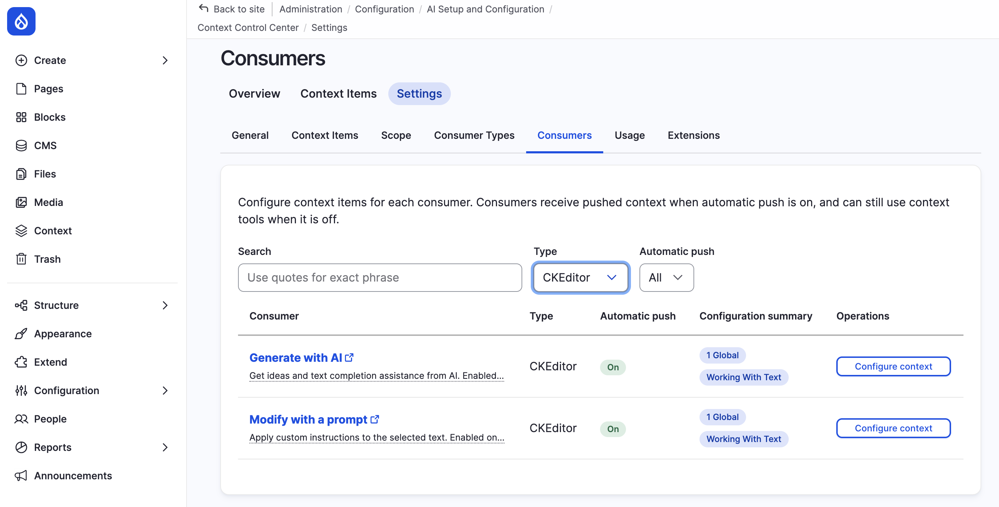Click the Context layers icon
The height and width of the screenshot is (507, 999).
[x=21, y=231]
